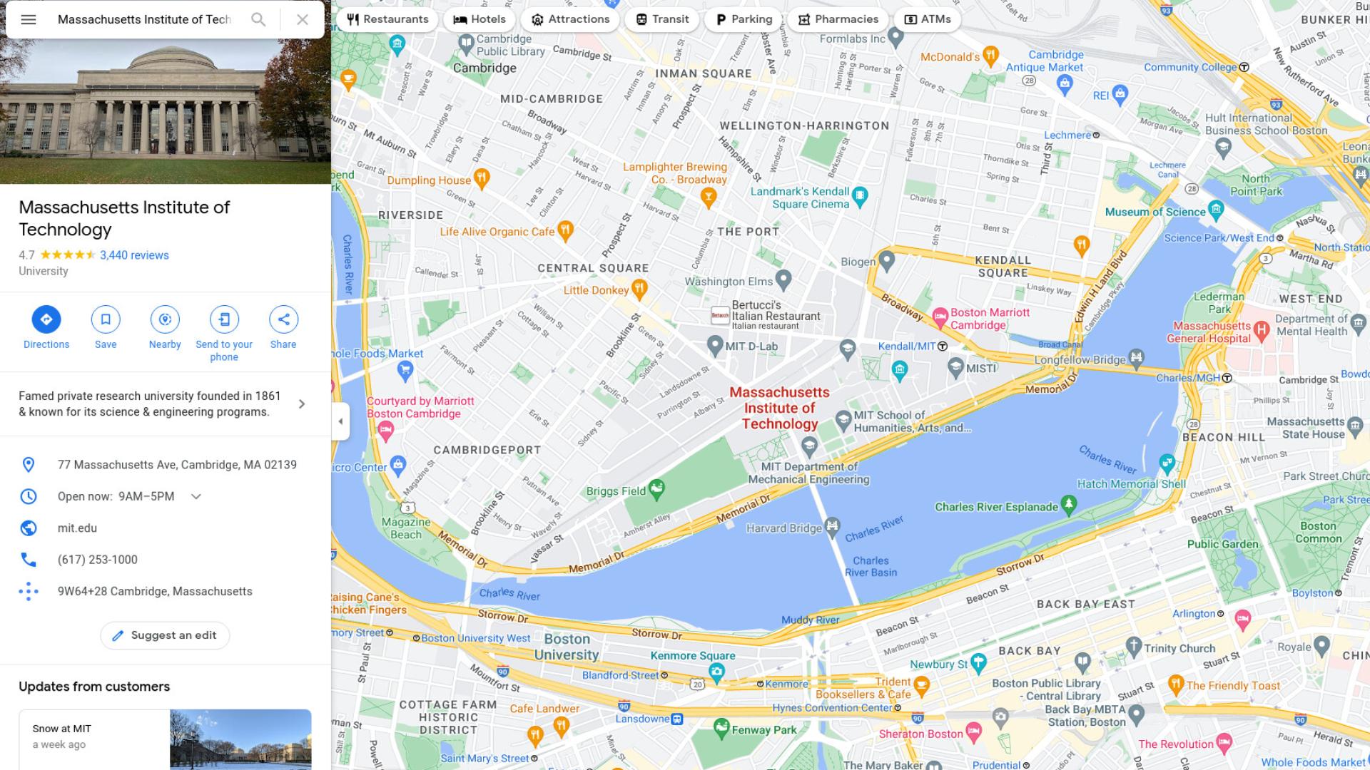Select the Restaurants filter chip
Viewport: 1370px width, 770px height.
(x=387, y=19)
